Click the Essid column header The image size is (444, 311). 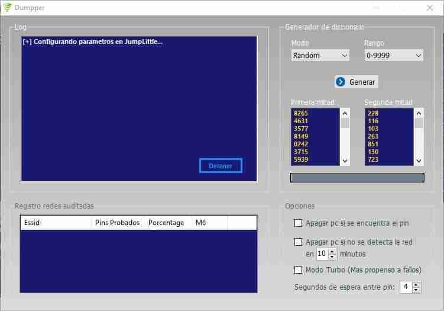(56, 223)
